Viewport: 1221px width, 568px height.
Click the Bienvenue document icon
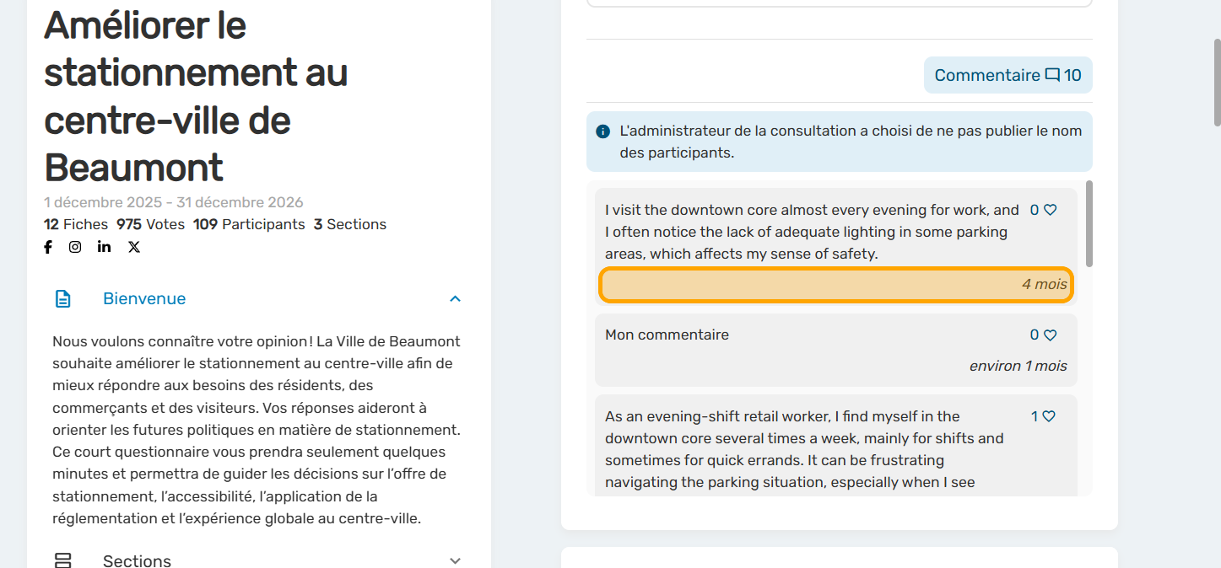click(63, 299)
